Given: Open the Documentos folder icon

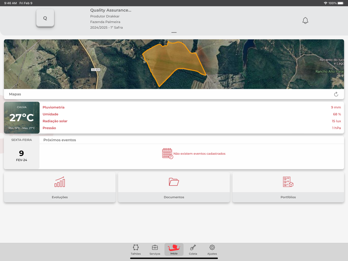Looking at the screenshot, I should click(174, 182).
